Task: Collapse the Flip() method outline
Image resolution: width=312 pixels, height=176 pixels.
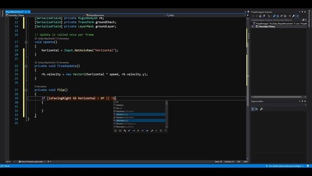Action: pyautogui.click(x=26, y=90)
